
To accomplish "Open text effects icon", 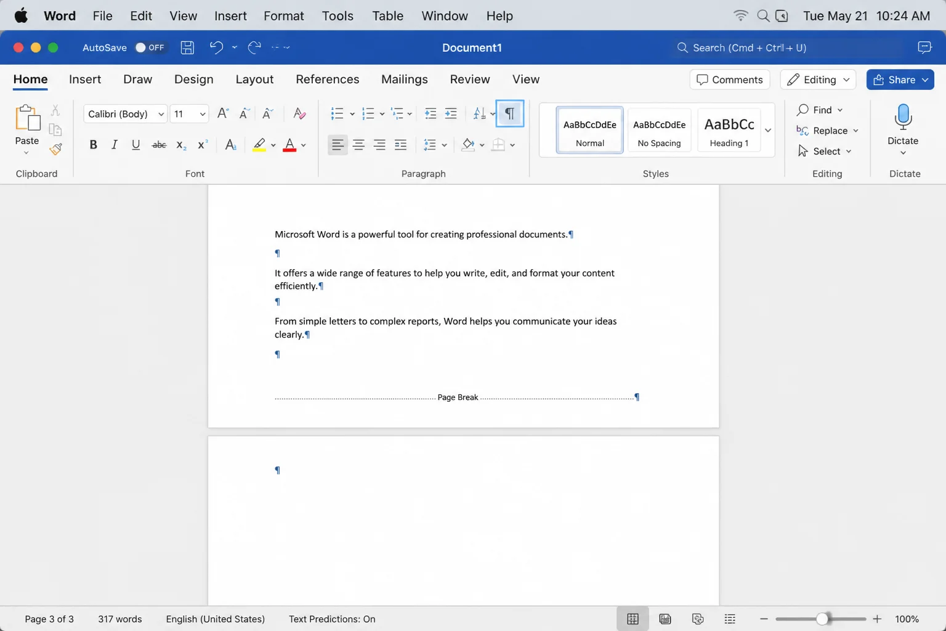I will (x=230, y=145).
